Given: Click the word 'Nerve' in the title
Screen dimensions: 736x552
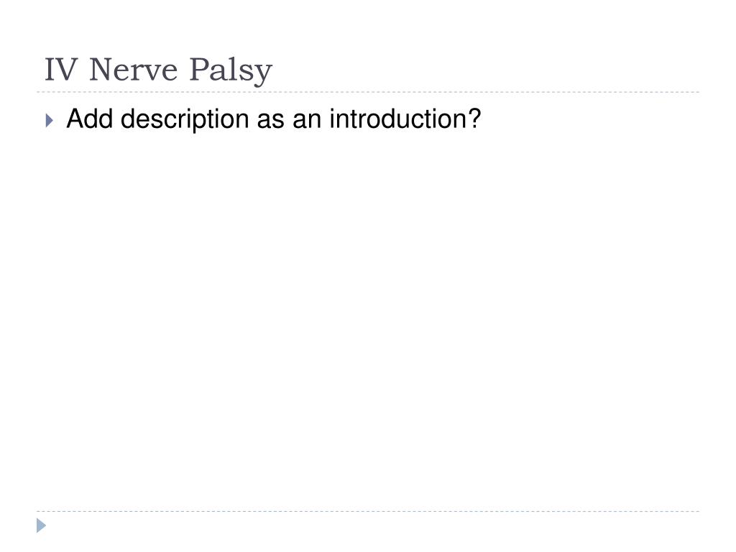Looking at the screenshot, I should [x=133, y=70].
